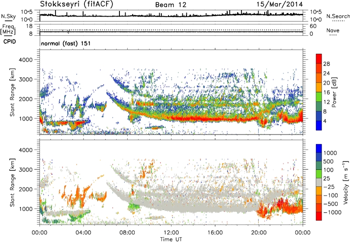This screenshot has width=350, height=242.
Task: Click the red high-power band near 16:00
Action: (215, 119)
